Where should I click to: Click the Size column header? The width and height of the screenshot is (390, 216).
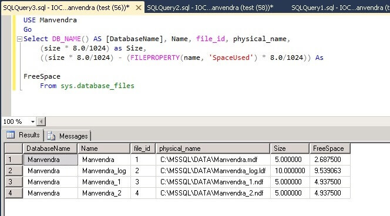(290, 148)
